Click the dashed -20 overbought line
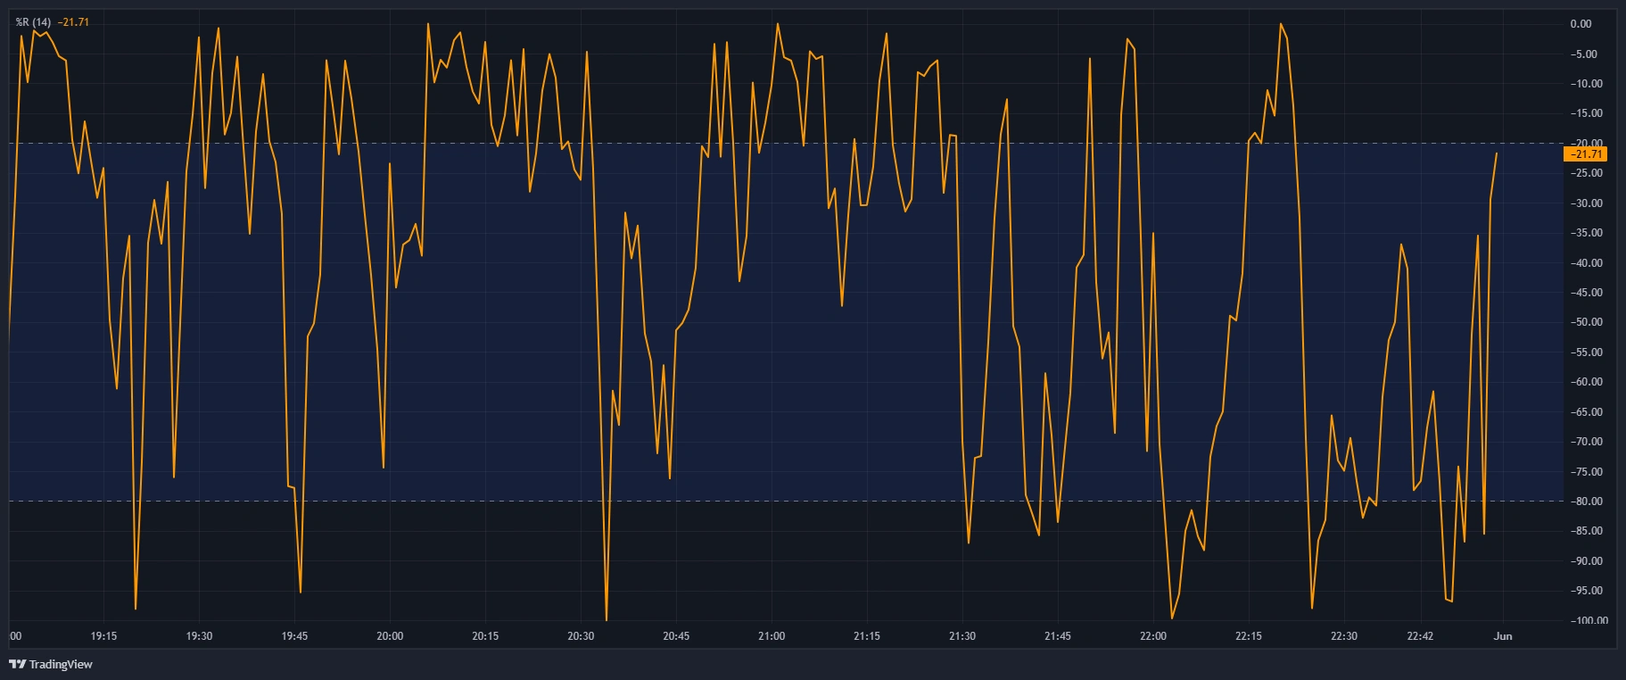Screen dimensions: 1626x680 pyautogui.click(x=785, y=143)
